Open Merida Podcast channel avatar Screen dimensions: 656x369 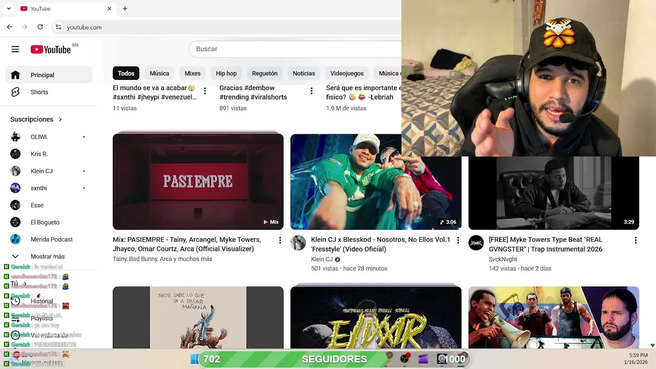[x=15, y=239]
